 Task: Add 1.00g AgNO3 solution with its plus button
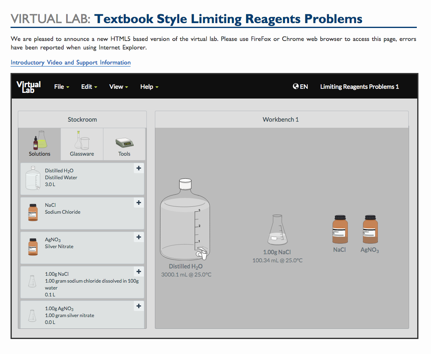[139, 306]
